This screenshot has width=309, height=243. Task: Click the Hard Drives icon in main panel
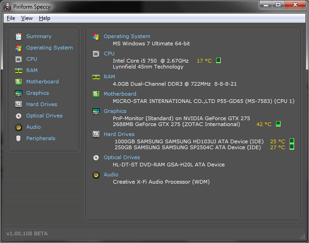pos(96,134)
